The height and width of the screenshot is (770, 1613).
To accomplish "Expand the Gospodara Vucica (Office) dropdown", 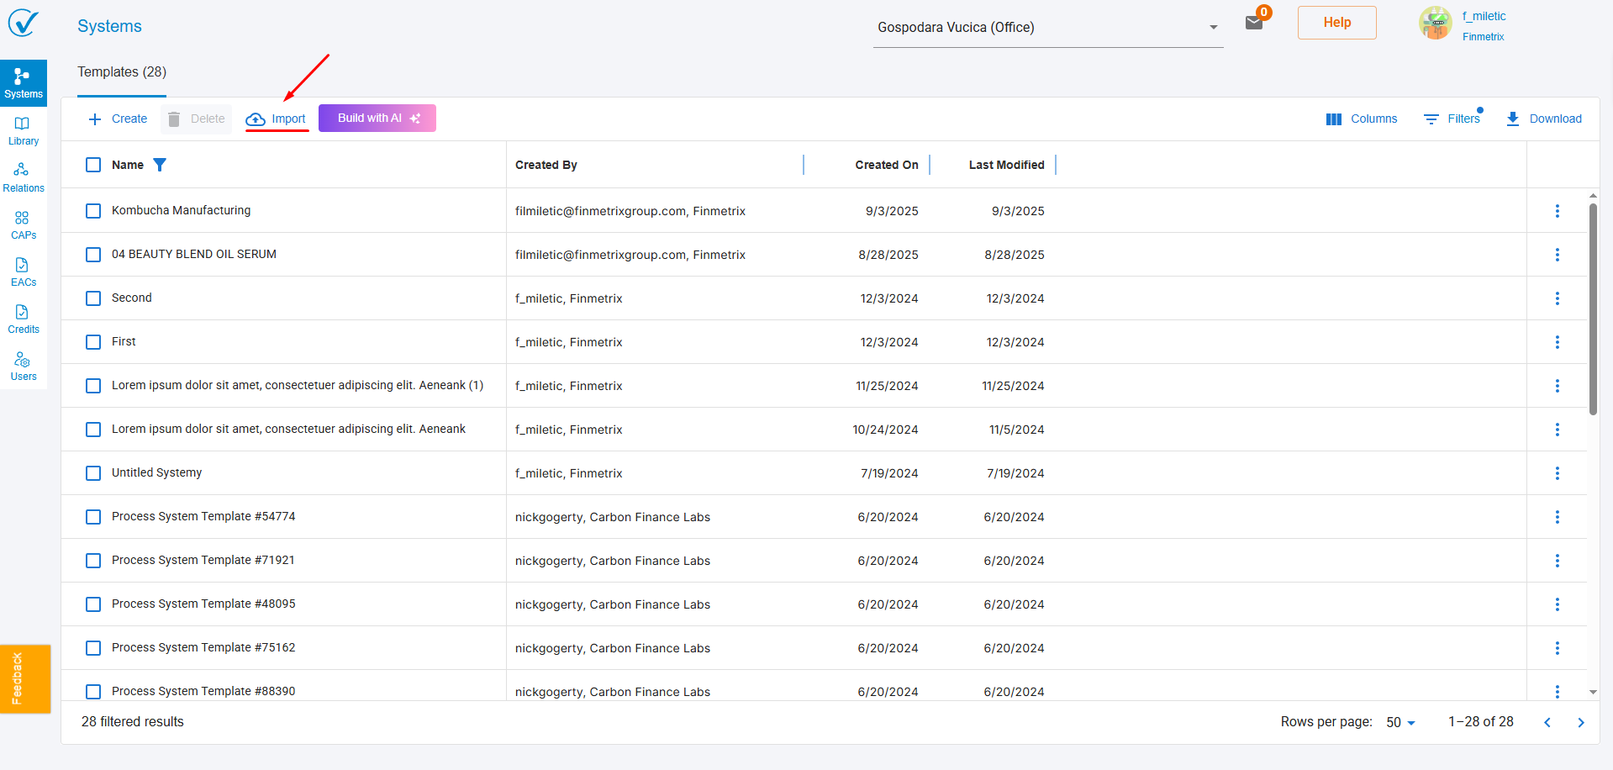I will click(1213, 28).
